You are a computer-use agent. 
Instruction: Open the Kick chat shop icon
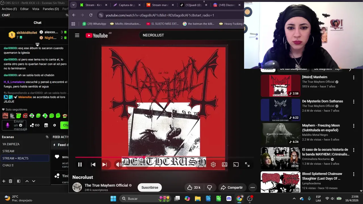point(46,125)
